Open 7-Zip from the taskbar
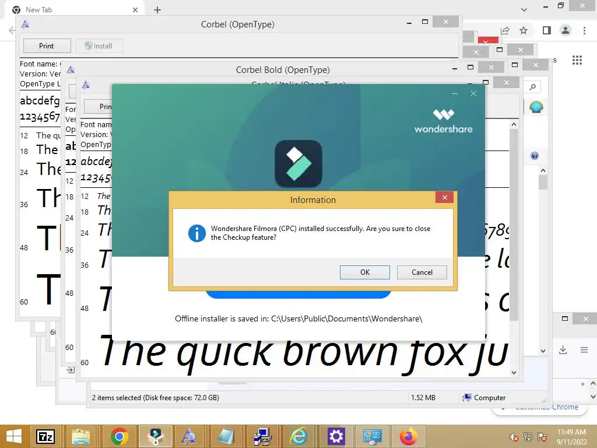The image size is (597, 448). click(x=45, y=436)
